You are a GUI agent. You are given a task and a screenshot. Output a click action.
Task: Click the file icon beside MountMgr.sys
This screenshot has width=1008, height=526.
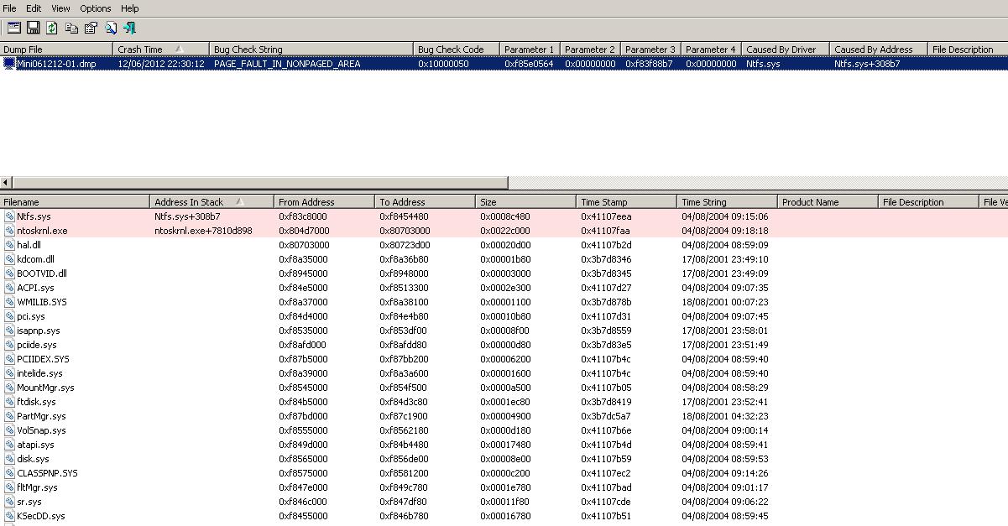point(9,388)
